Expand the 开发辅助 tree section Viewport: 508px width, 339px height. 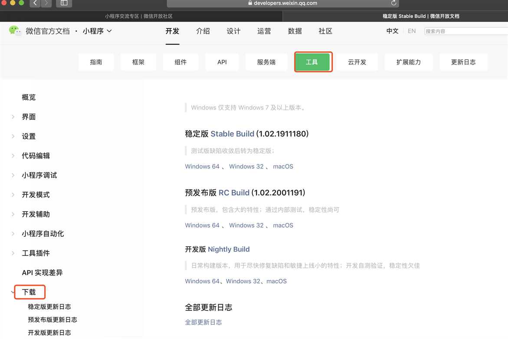[x=13, y=214]
